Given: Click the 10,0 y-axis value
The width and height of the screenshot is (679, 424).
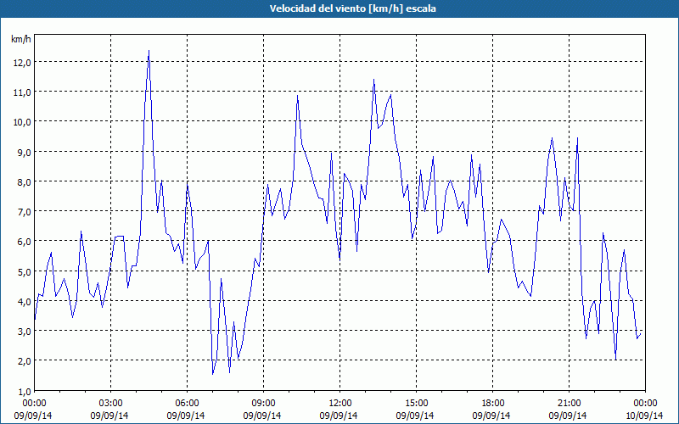Looking at the screenshot, I should [x=22, y=122].
